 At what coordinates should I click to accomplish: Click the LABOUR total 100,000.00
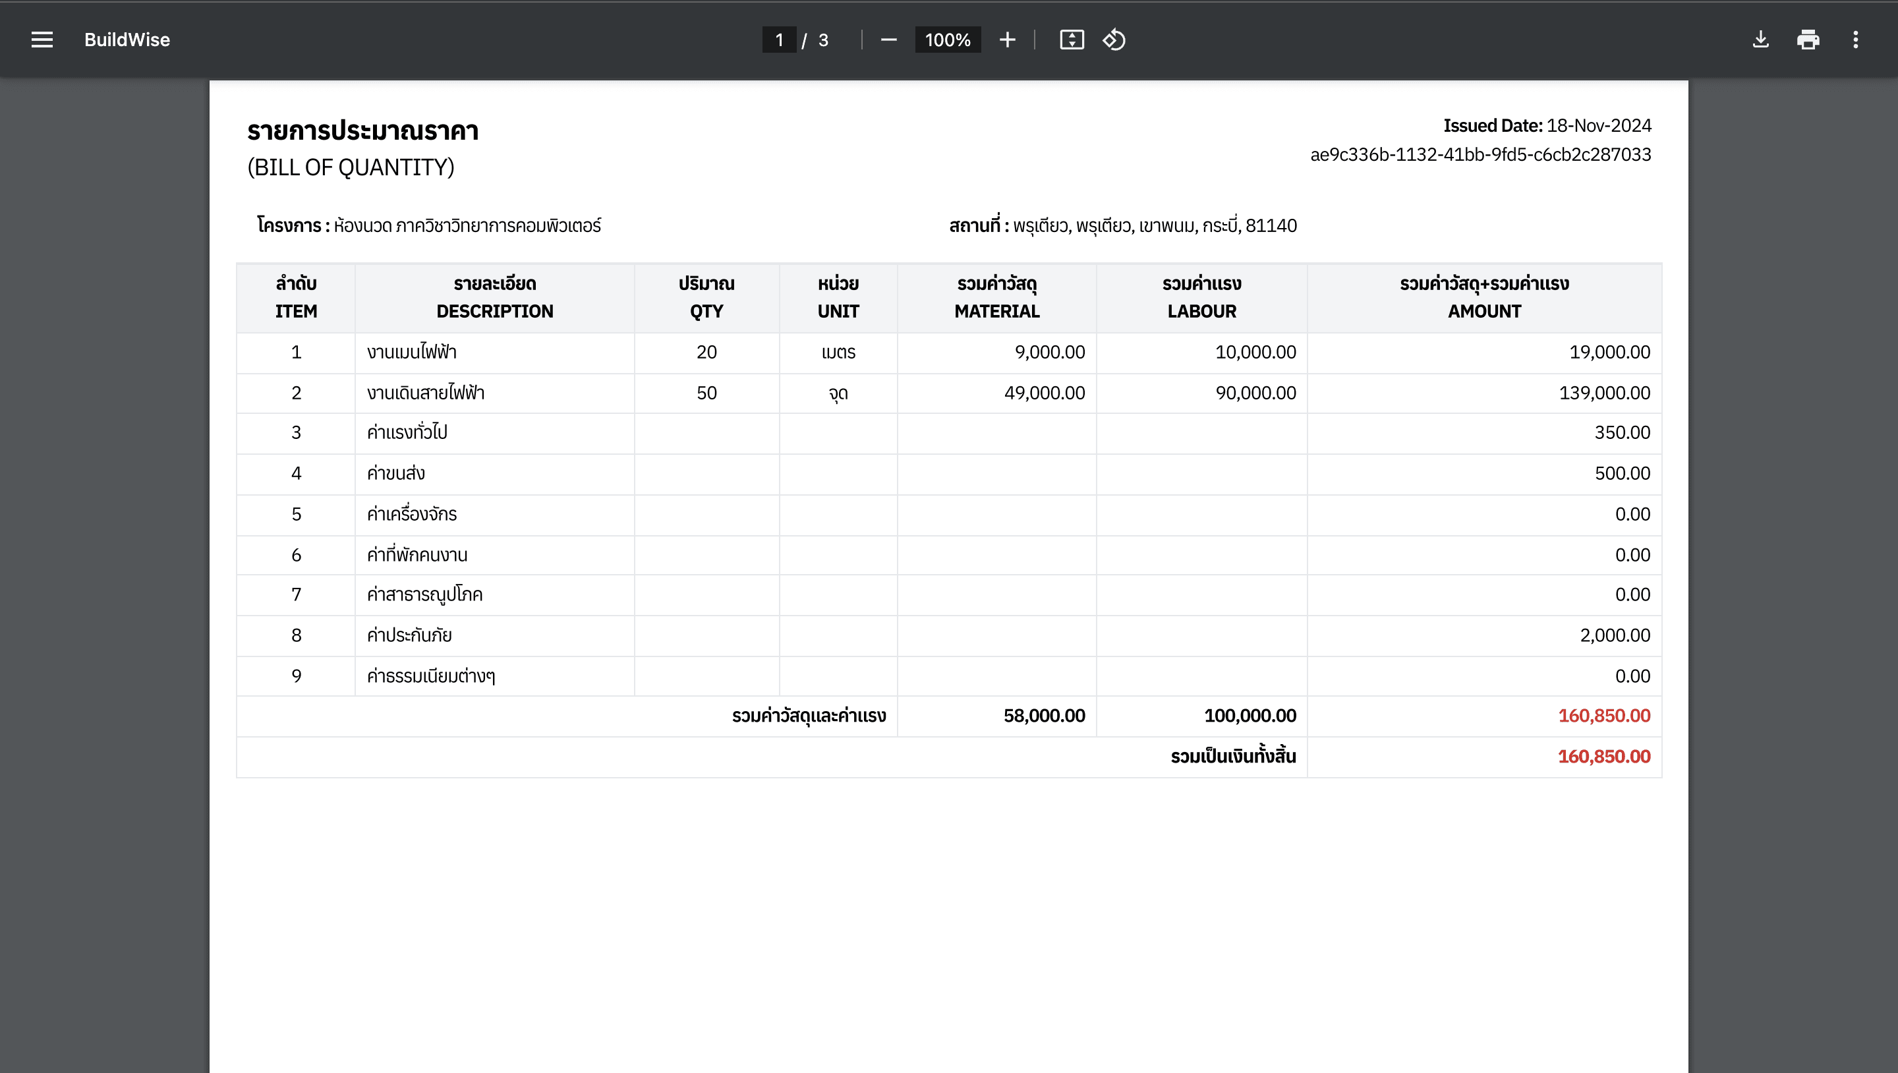1250,716
